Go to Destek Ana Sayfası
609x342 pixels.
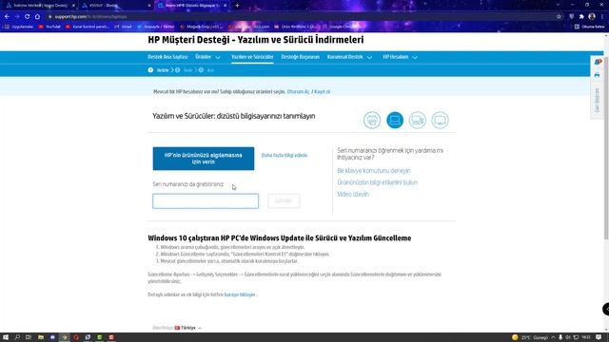pyautogui.click(x=167, y=57)
